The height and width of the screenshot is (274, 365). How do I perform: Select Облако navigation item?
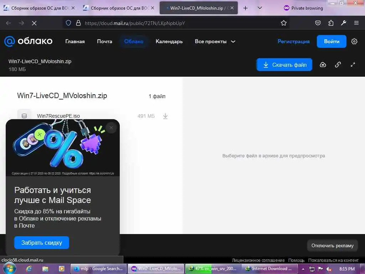coord(134,41)
